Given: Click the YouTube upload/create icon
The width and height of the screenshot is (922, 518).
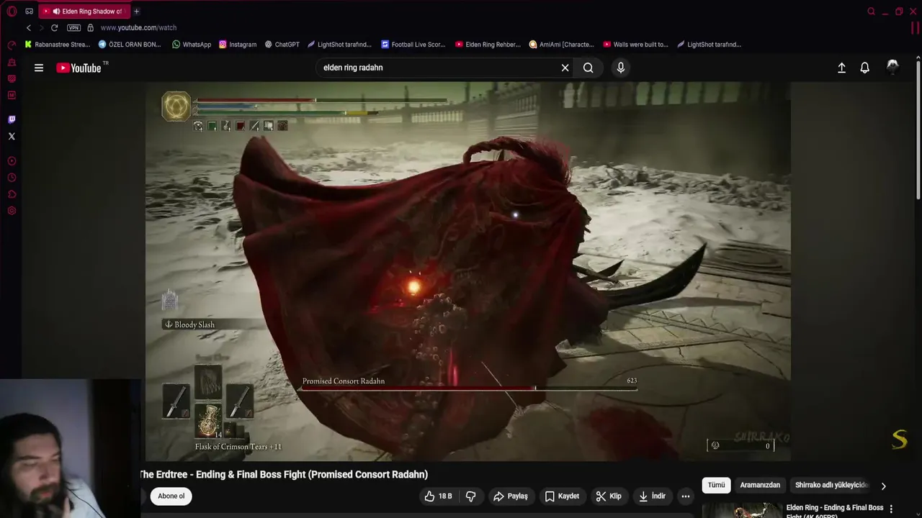Looking at the screenshot, I should (841, 68).
